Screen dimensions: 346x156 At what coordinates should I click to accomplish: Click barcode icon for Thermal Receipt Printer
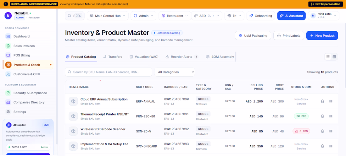tap(331, 116)
